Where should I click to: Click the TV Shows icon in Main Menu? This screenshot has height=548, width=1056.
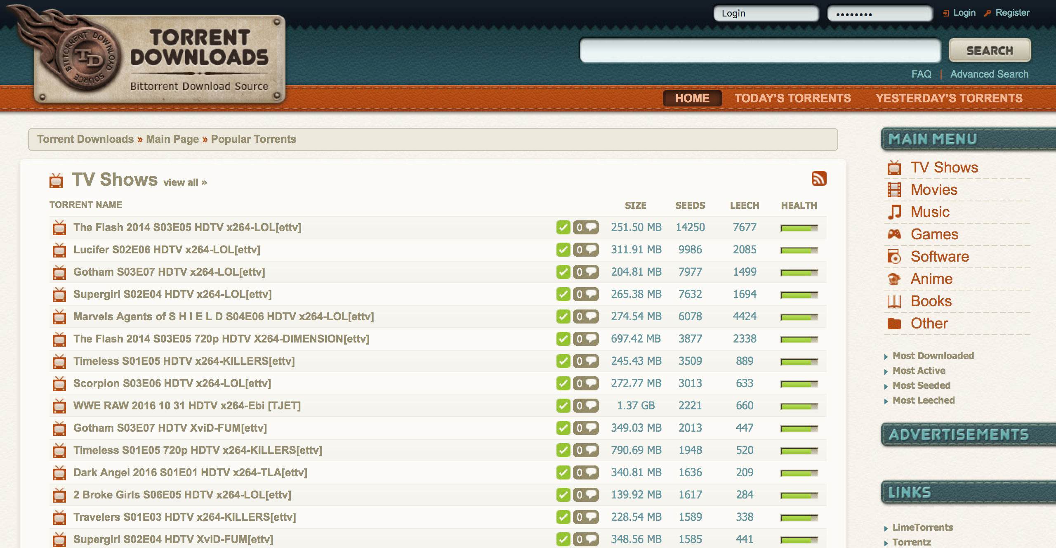point(894,168)
